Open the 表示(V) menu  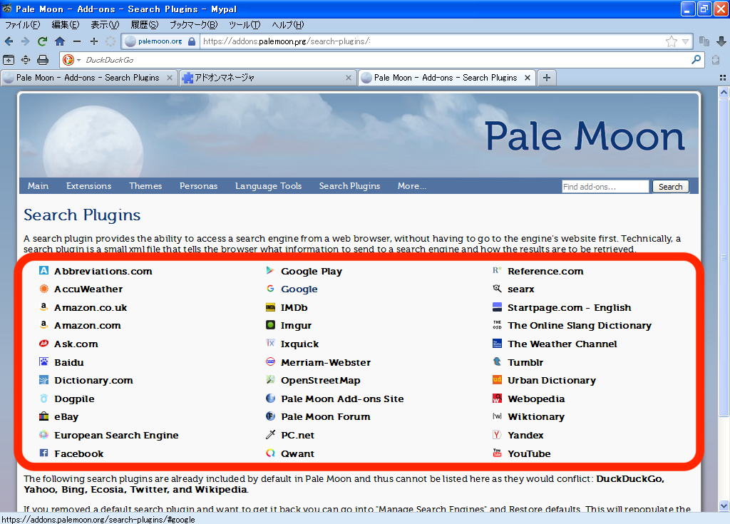(x=105, y=25)
